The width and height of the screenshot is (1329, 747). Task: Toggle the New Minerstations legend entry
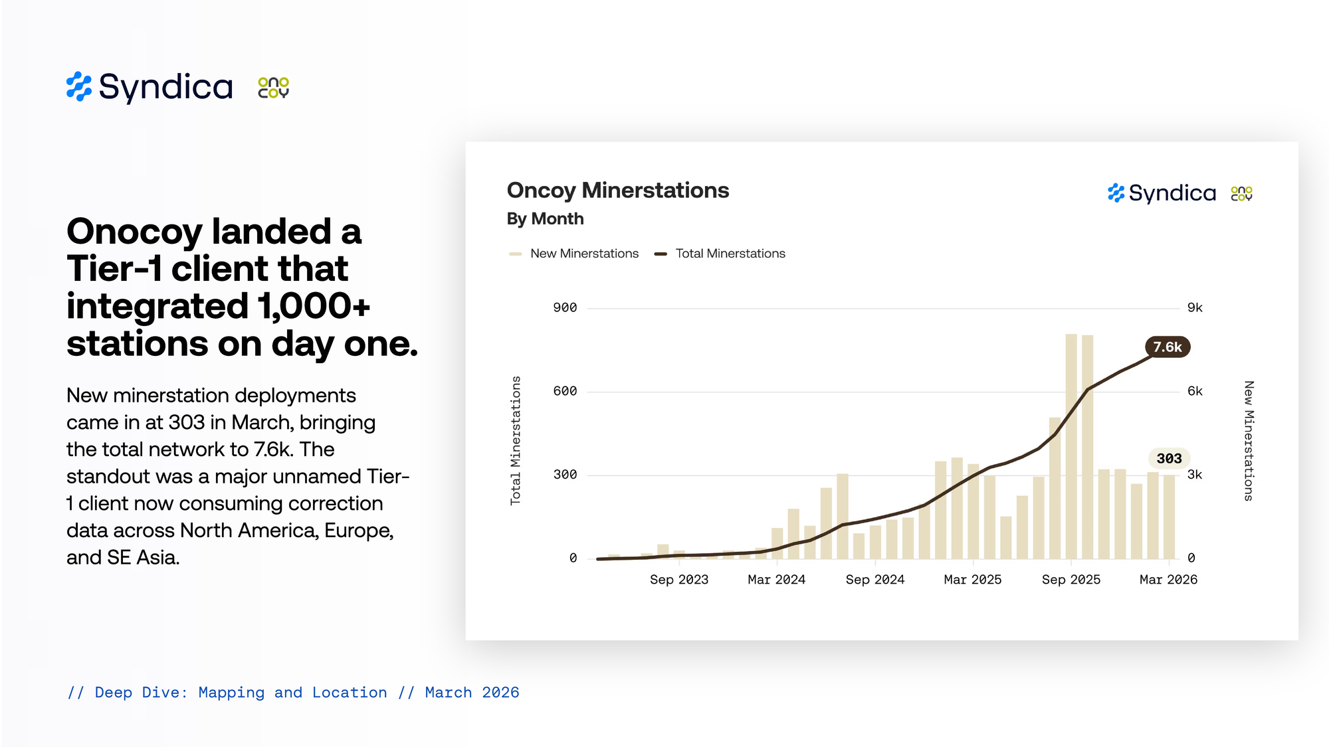[584, 254]
